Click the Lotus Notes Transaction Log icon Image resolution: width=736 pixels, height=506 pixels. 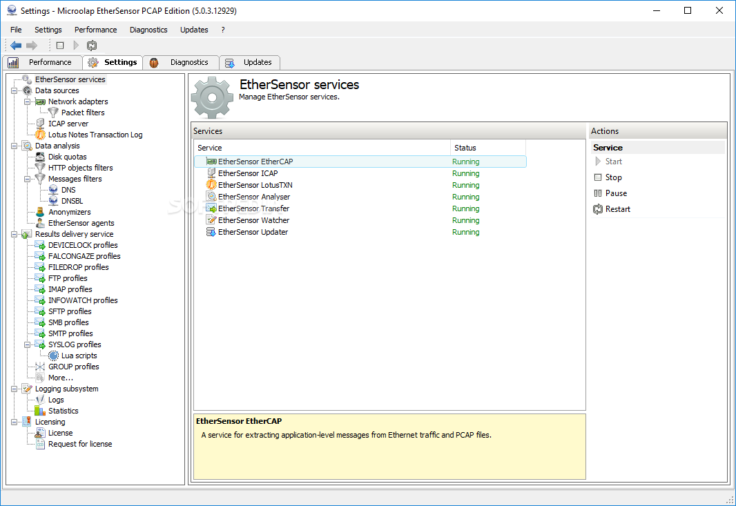tap(40, 135)
